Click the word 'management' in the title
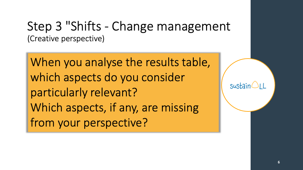 pyautogui.click(x=193, y=27)
